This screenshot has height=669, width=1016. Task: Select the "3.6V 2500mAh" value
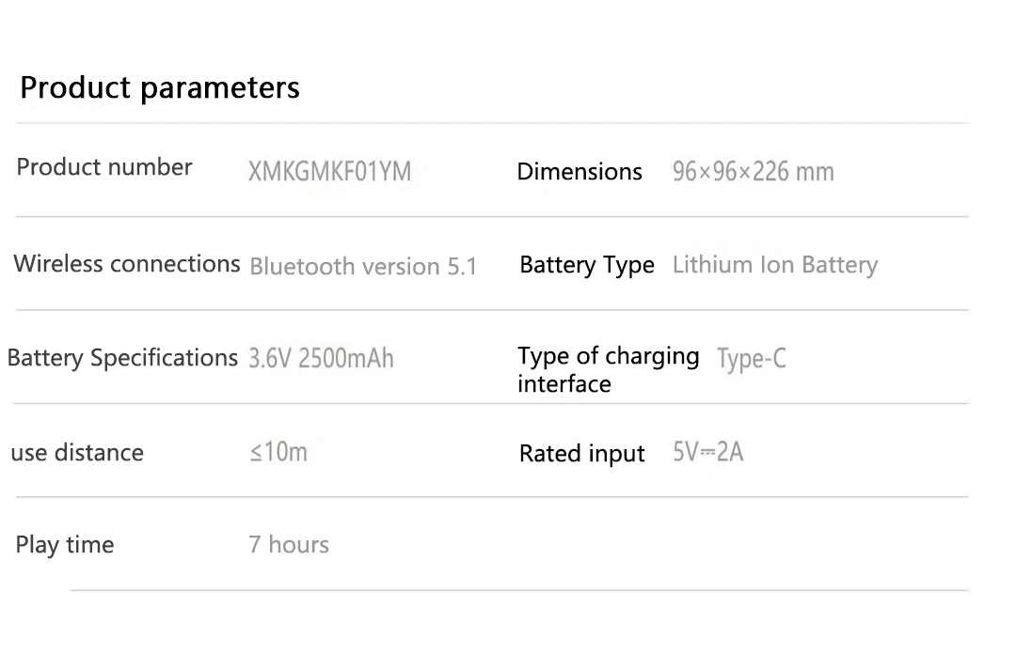(321, 359)
